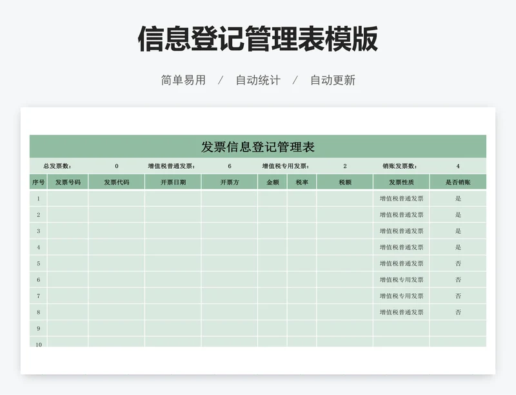Click the 增值税普通发票 count cell showing 6
Screen dimensions: 516x395
[229, 166]
